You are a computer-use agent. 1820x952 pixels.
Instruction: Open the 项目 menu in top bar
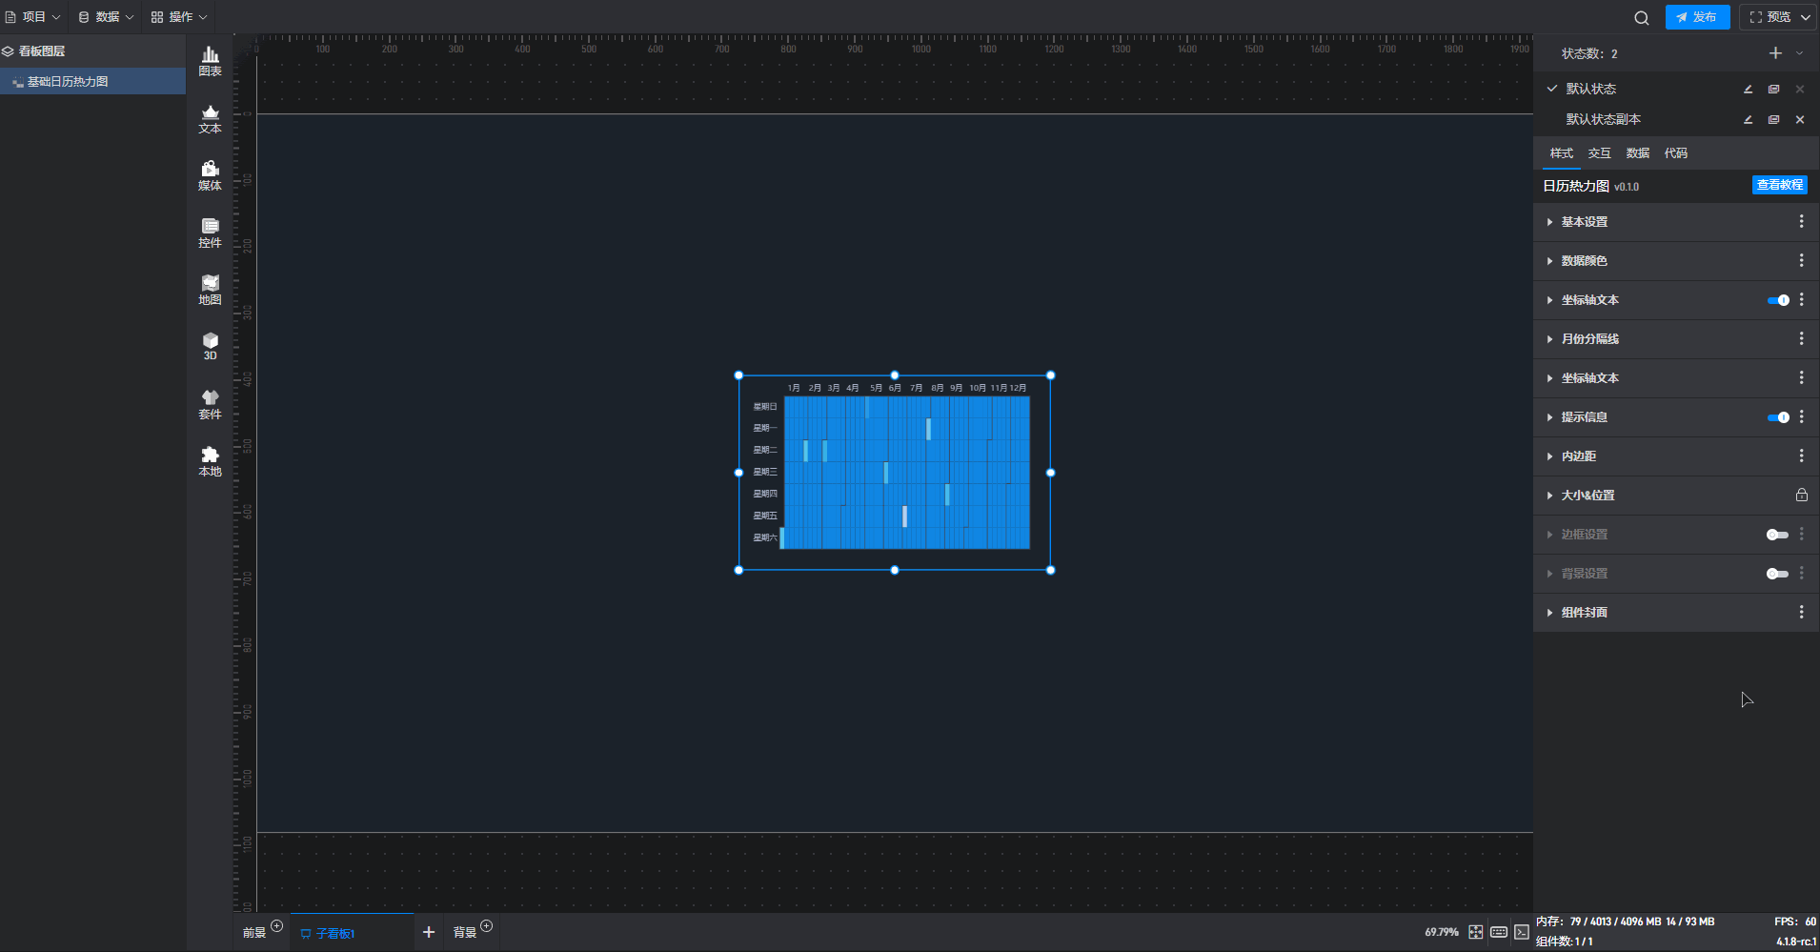32,17
